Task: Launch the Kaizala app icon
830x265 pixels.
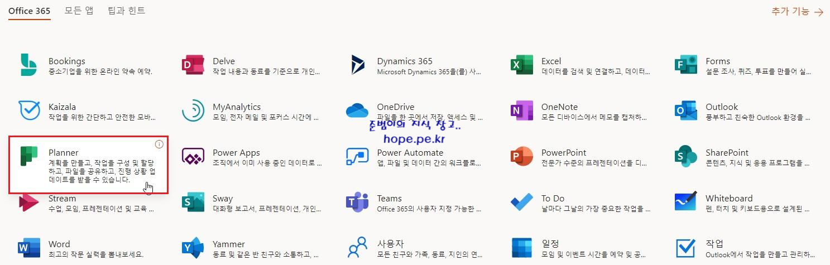Action: coord(29,111)
